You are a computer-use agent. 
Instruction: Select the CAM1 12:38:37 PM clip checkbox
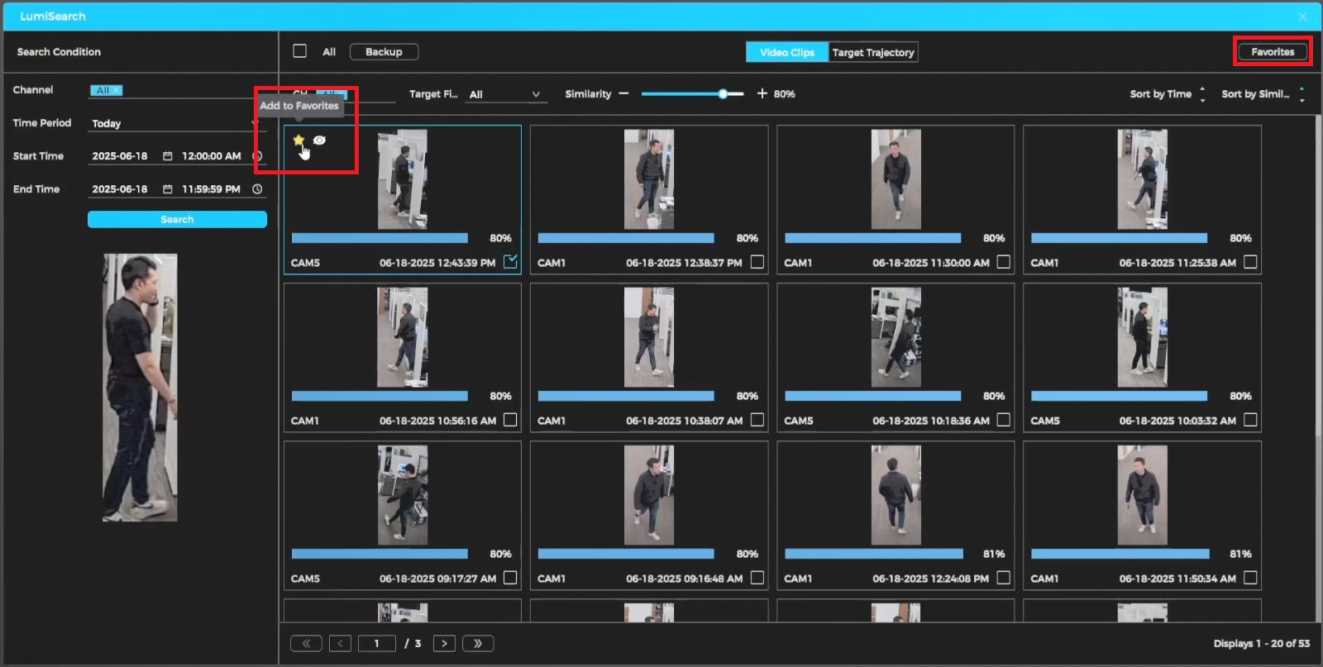(757, 262)
